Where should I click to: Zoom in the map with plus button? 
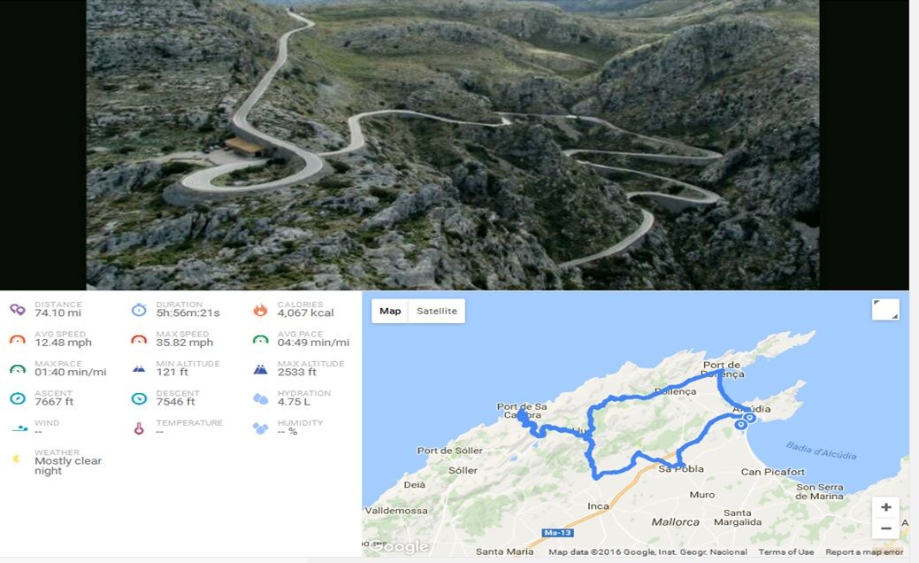(885, 507)
